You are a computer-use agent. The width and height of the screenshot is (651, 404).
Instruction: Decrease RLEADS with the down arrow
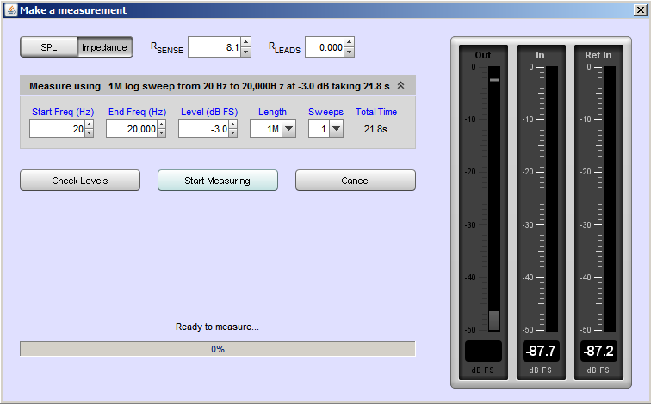(x=349, y=52)
